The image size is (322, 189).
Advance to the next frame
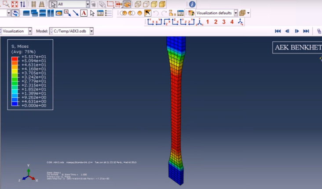coord(297,31)
